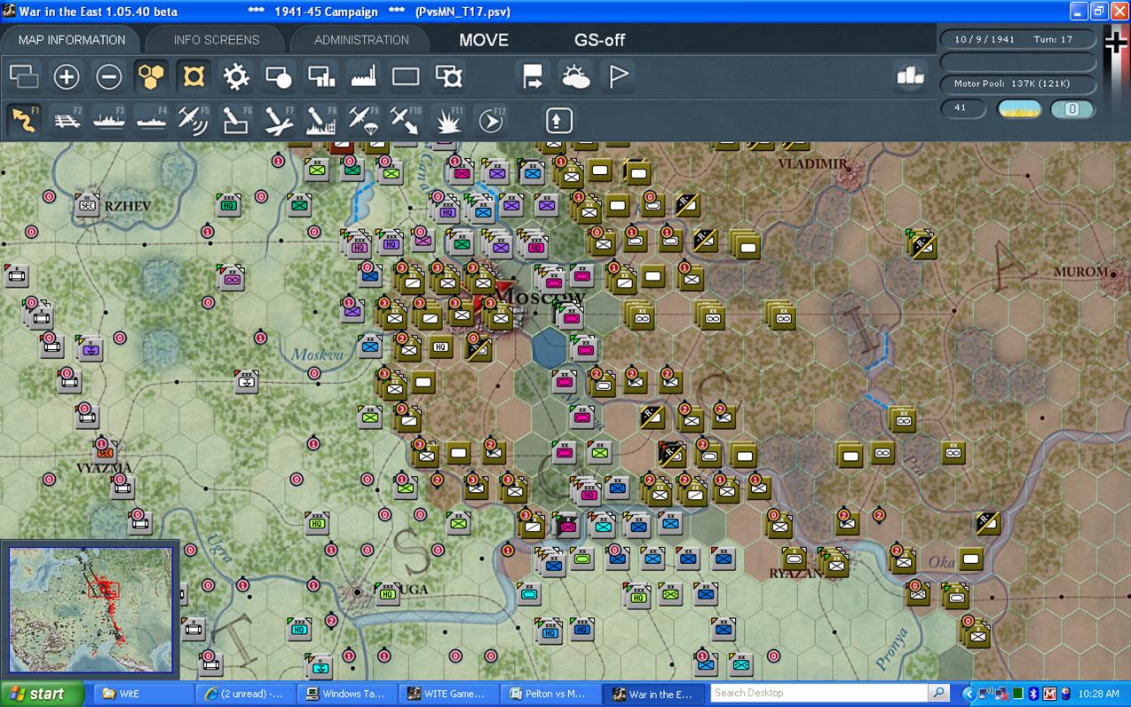This screenshot has width=1131, height=707.
Task: Click the date and Turn 17 field
Action: [1018, 39]
